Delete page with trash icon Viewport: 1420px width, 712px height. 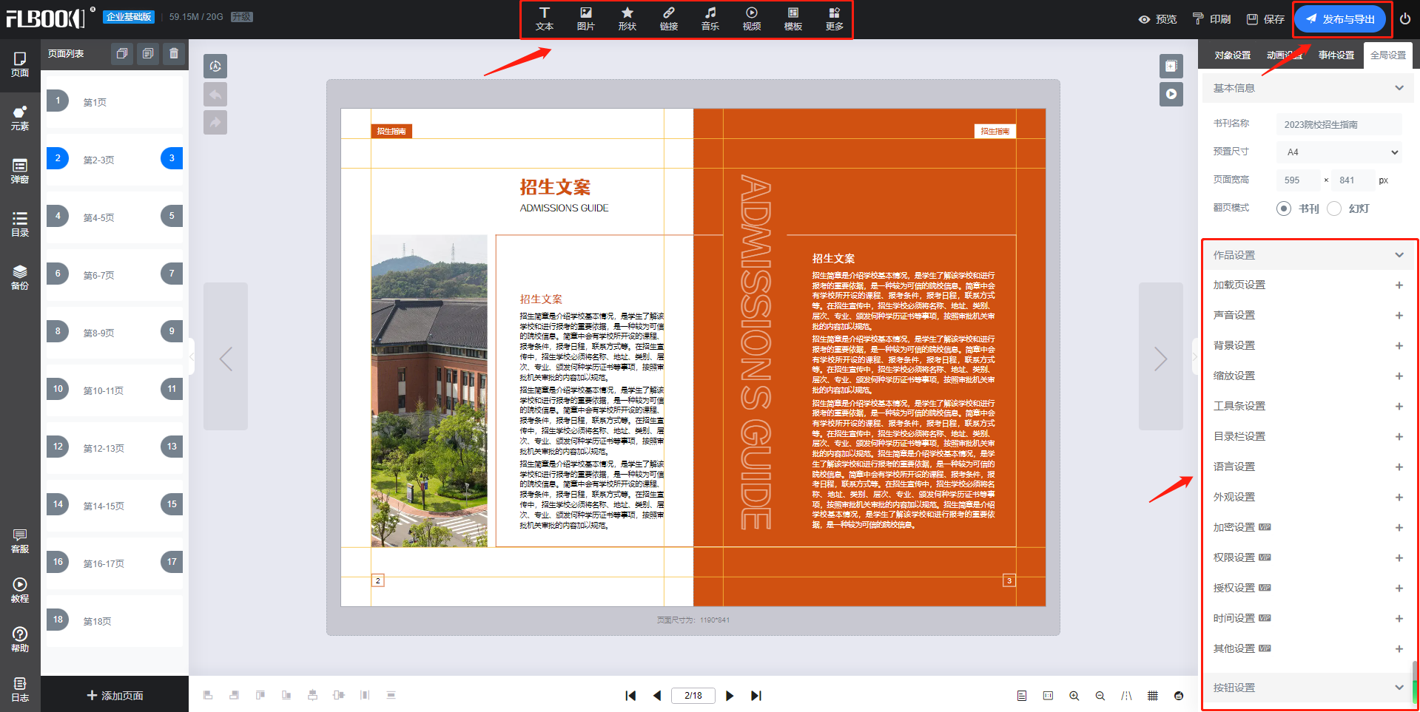click(174, 53)
